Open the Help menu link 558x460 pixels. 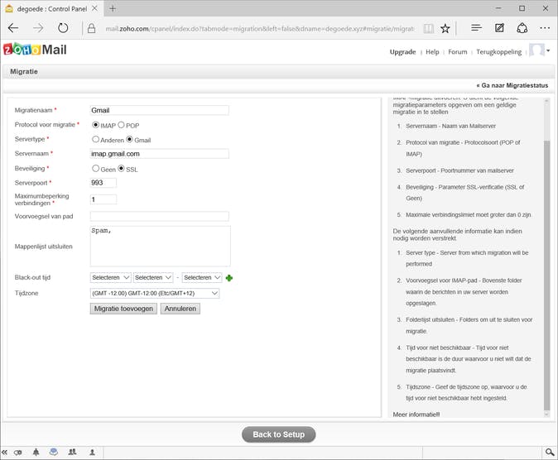pos(432,52)
